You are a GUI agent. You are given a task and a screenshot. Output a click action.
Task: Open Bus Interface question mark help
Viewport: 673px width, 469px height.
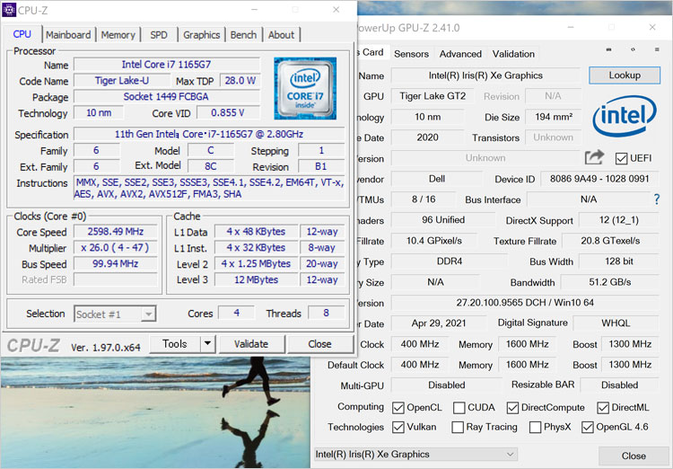pyautogui.click(x=657, y=199)
